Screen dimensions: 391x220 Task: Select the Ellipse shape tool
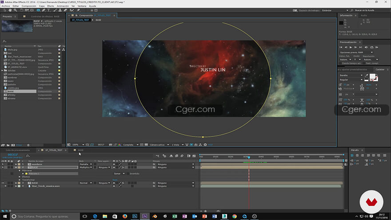38,10
